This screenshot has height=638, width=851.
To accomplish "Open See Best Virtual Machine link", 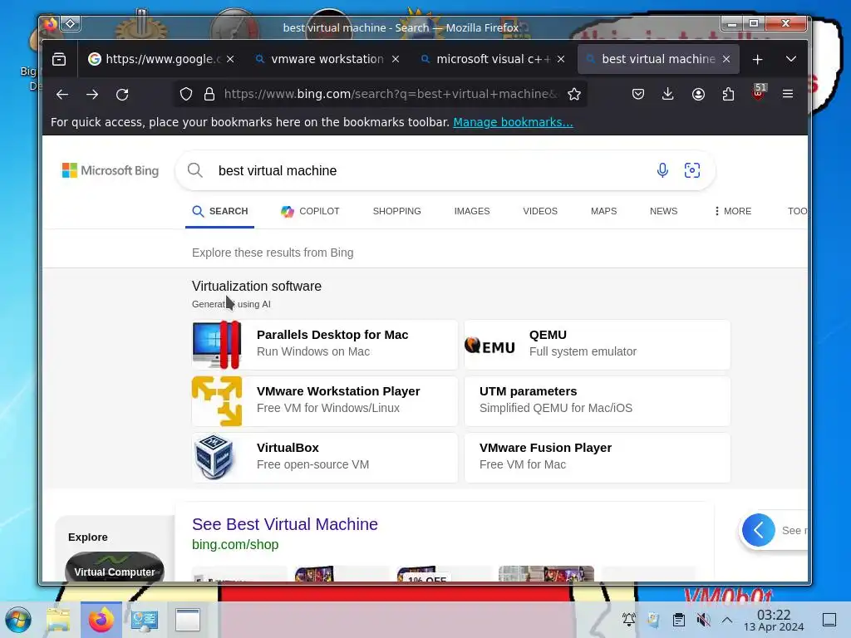I will click(x=285, y=524).
